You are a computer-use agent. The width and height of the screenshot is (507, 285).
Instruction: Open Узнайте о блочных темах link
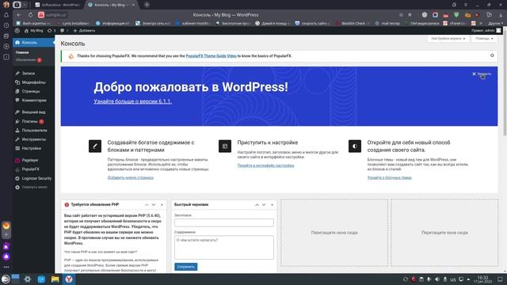point(389,177)
